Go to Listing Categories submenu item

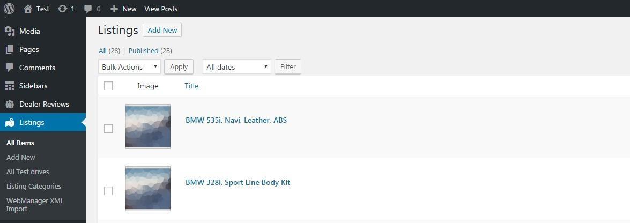[34, 186]
